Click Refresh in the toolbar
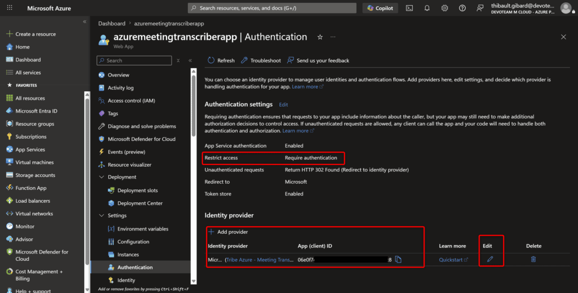This screenshot has width=578, height=293. pyautogui.click(x=221, y=60)
